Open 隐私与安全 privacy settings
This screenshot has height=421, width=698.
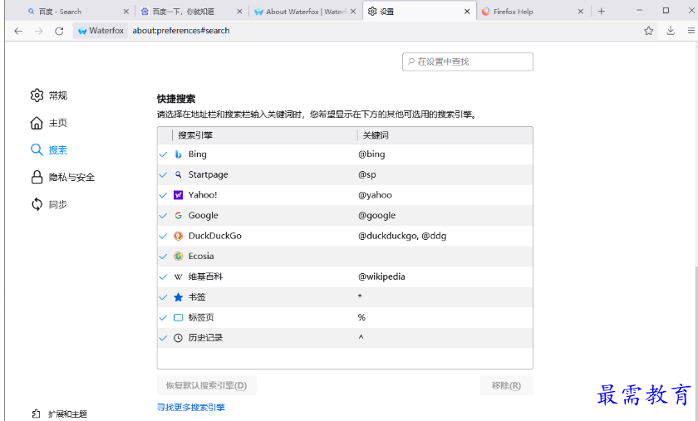(63, 177)
